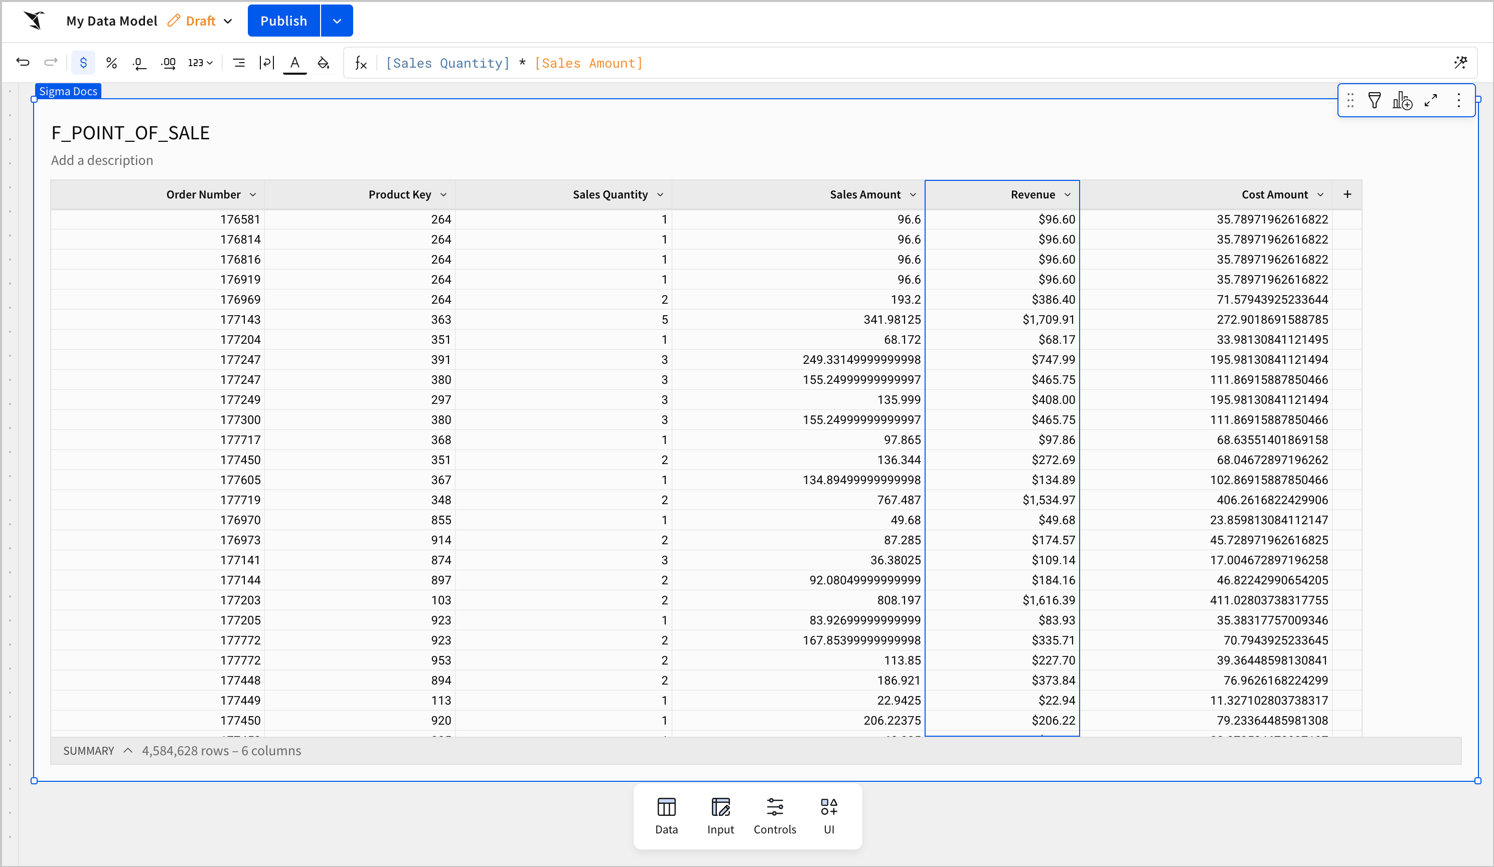Undo the last action
The image size is (1494, 867).
[x=23, y=62]
